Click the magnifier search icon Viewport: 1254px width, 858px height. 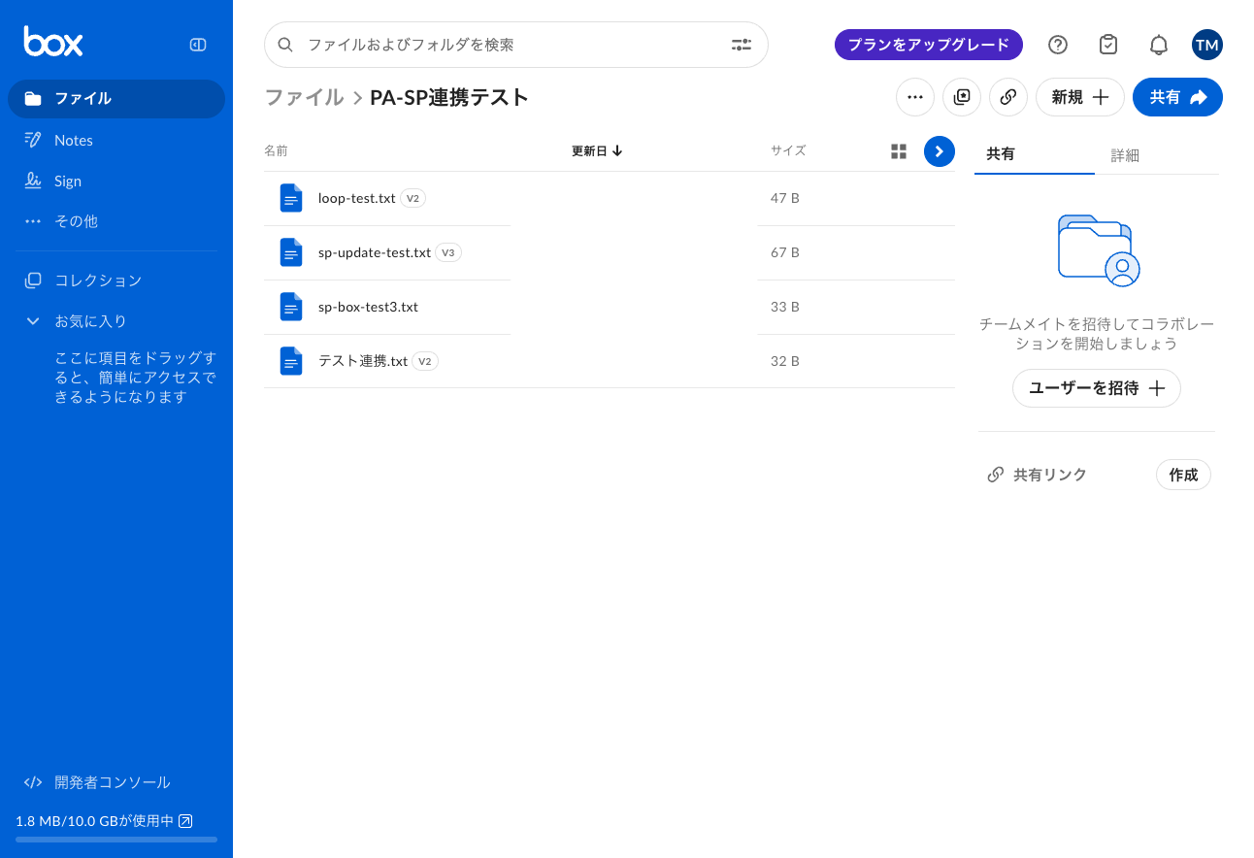click(x=285, y=45)
